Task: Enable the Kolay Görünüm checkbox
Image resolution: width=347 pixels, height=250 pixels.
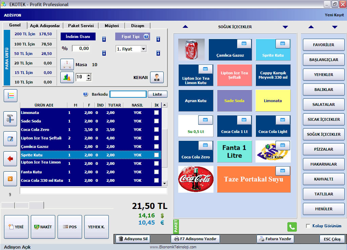Action: tap(308, 226)
